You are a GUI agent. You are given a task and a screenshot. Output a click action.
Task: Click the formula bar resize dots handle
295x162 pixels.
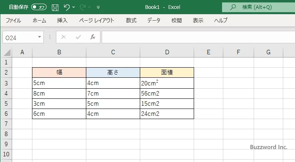click(x=50, y=37)
